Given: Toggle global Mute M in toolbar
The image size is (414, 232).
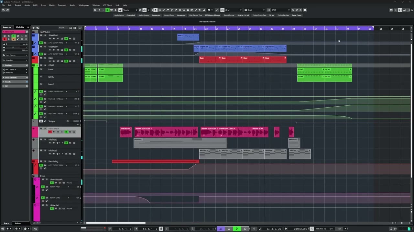Looking at the screenshot, I should (x=95, y=10).
